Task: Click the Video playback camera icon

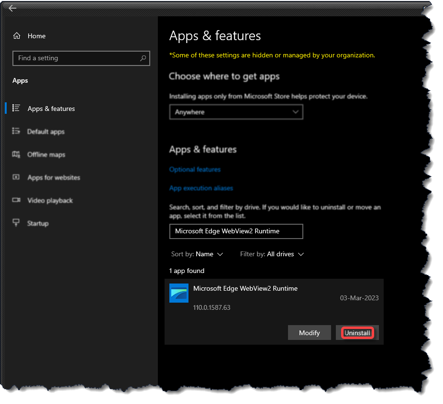Action: pos(16,200)
